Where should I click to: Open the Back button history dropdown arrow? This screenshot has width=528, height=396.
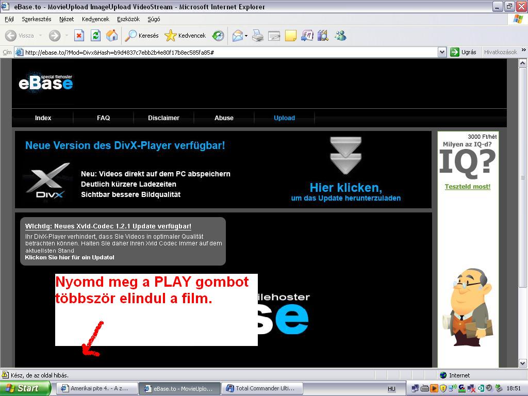[40, 36]
